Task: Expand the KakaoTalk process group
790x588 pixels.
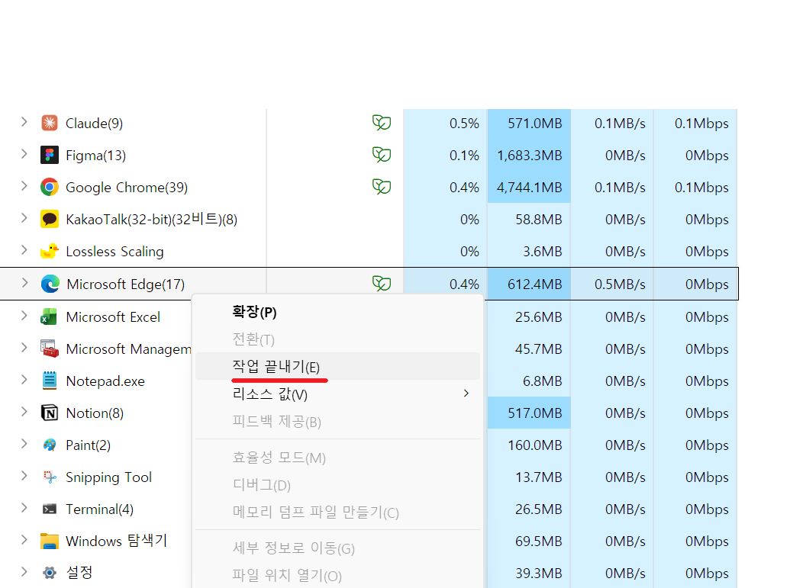Action: point(24,218)
